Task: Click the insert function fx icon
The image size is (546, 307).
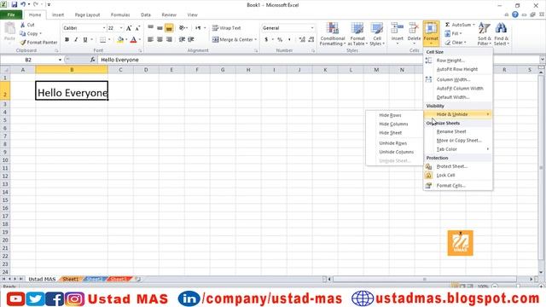Action: pyautogui.click(x=93, y=60)
